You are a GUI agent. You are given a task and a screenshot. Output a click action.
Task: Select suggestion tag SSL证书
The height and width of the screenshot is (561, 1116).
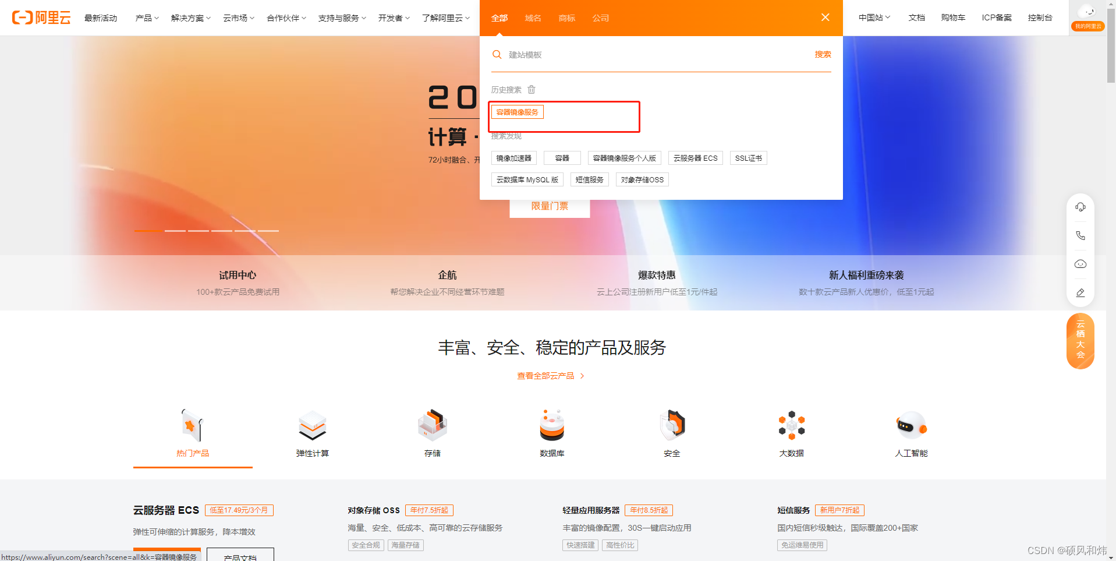tap(748, 158)
